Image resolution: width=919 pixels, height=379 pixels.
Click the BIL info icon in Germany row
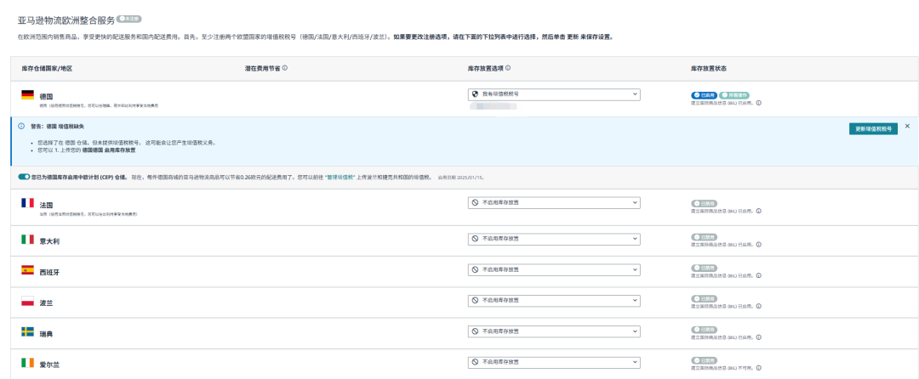point(758,103)
